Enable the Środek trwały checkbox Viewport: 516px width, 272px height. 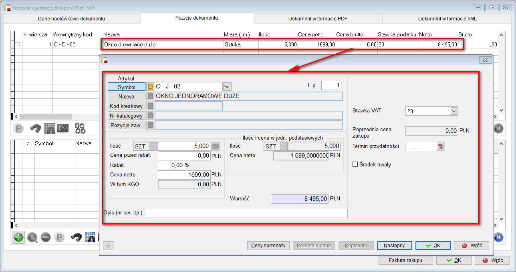355,164
